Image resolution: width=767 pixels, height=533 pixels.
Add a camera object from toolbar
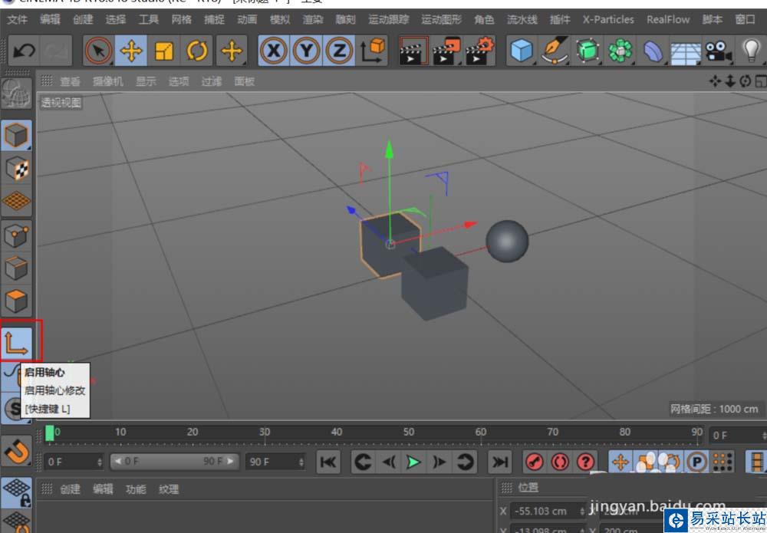pyautogui.click(x=717, y=51)
